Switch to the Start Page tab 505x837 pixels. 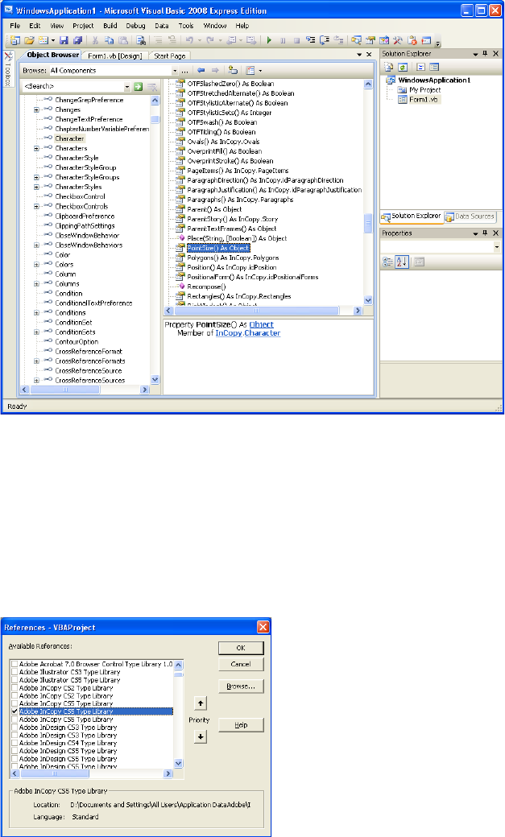[x=170, y=56]
